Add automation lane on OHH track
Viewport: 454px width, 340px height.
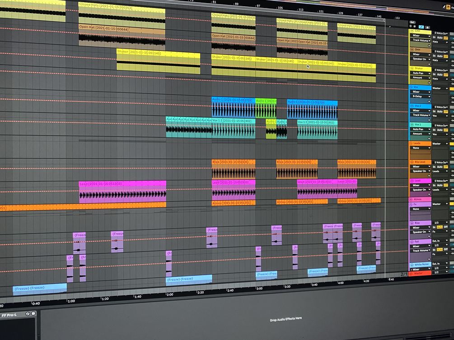(x=429, y=64)
